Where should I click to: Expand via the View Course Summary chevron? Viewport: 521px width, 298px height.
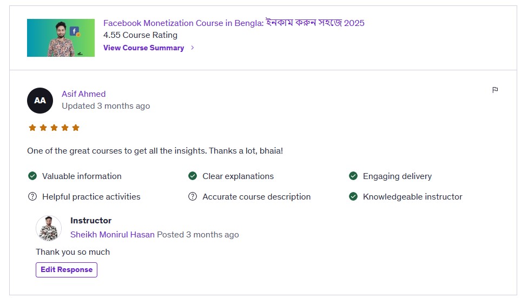tap(193, 48)
